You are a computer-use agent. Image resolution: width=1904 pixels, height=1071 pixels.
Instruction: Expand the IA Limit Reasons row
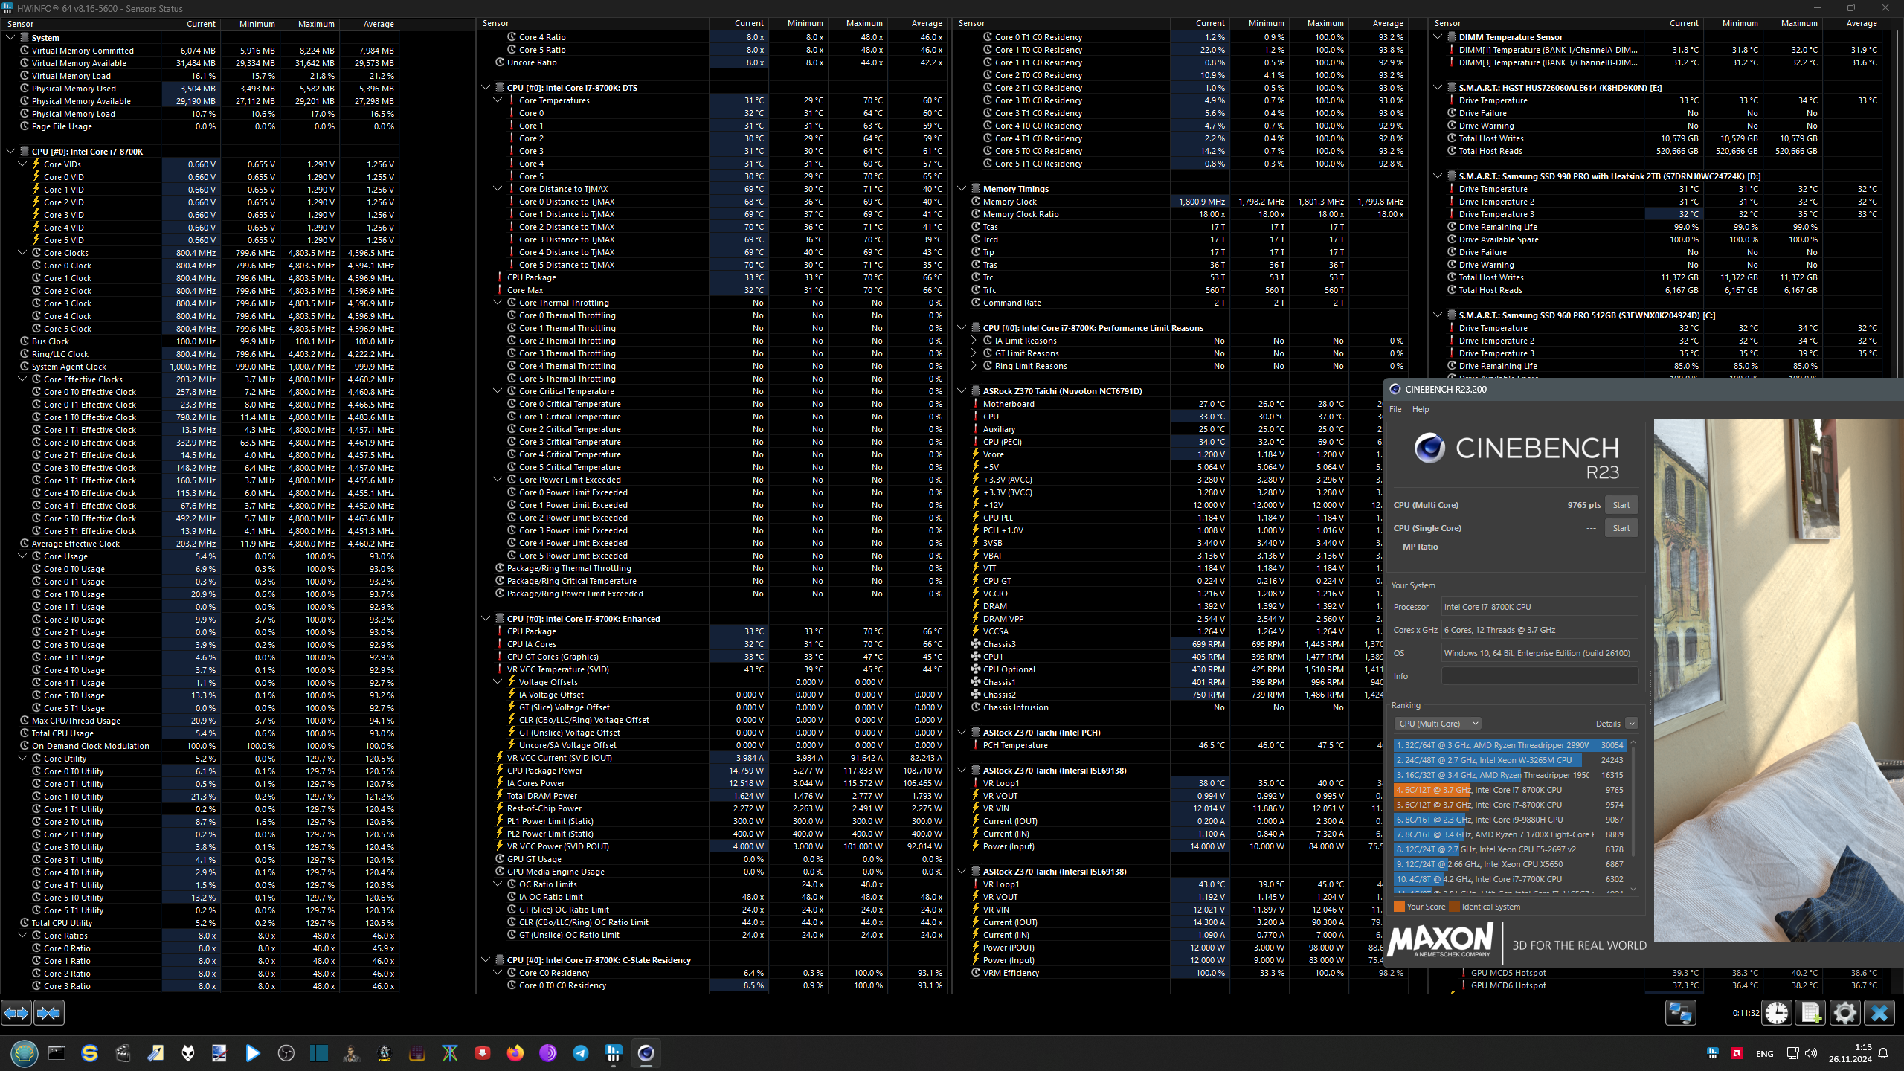pos(974,341)
